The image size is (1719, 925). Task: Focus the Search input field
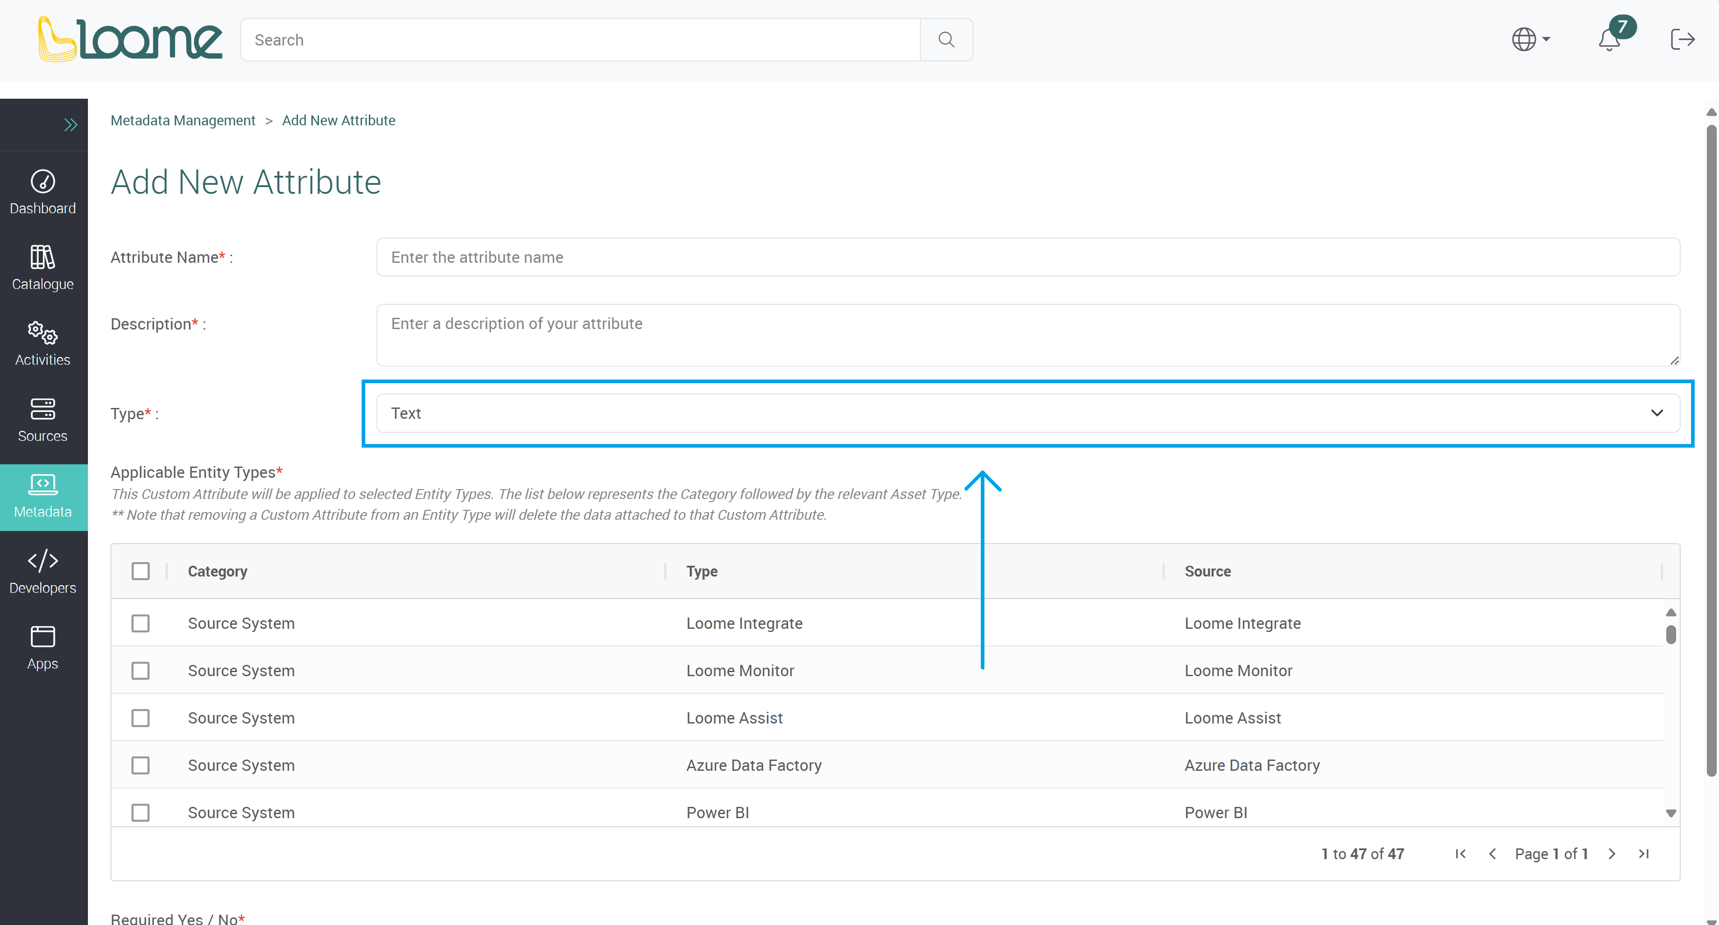click(x=580, y=39)
